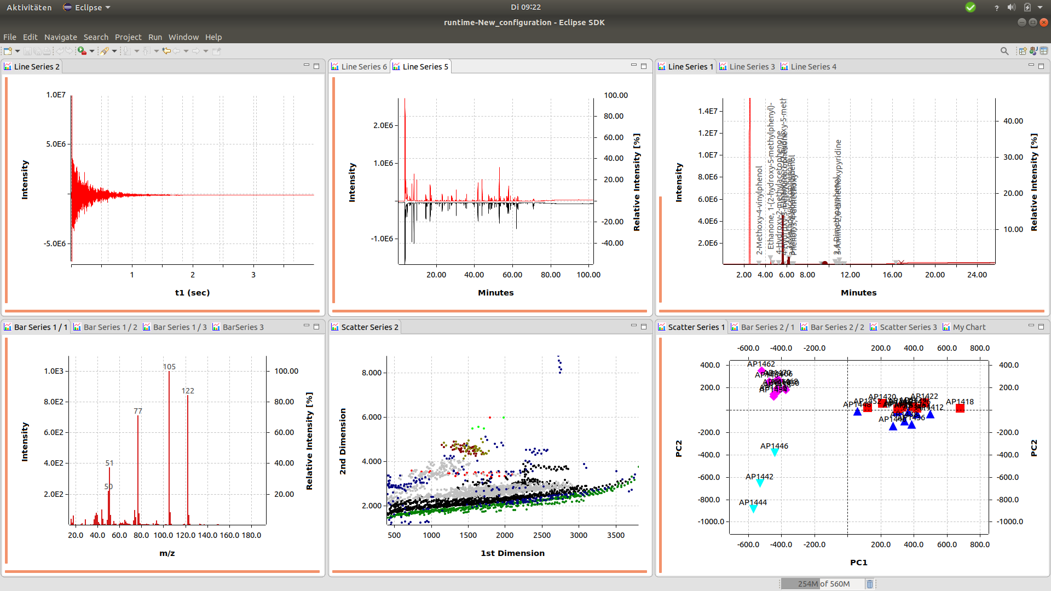Open the File menu
The width and height of the screenshot is (1051, 591).
(x=10, y=37)
